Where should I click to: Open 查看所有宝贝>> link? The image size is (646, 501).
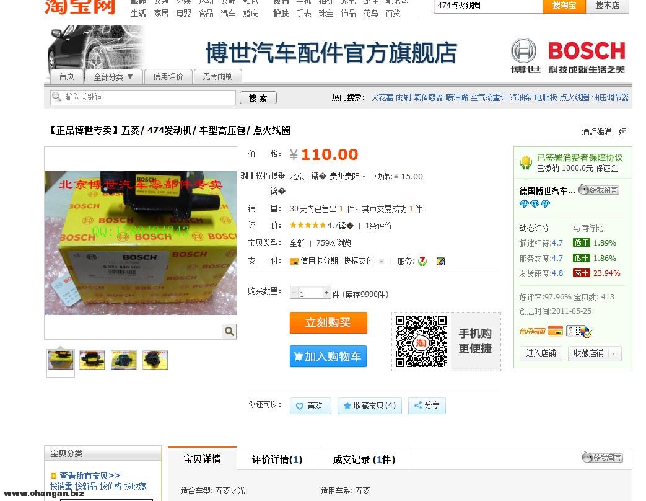[x=90, y=476]
